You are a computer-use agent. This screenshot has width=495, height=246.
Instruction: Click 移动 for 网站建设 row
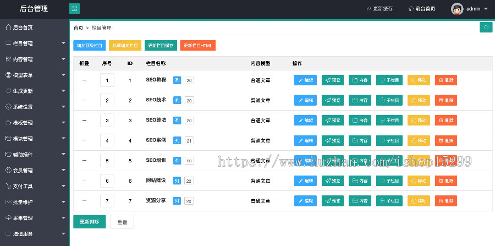point(419,181)
